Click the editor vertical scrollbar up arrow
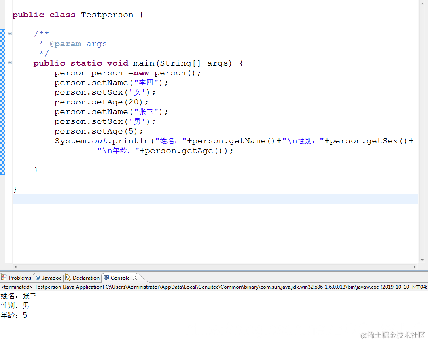This screenshot has width=428, height=342. click(422, 4)
